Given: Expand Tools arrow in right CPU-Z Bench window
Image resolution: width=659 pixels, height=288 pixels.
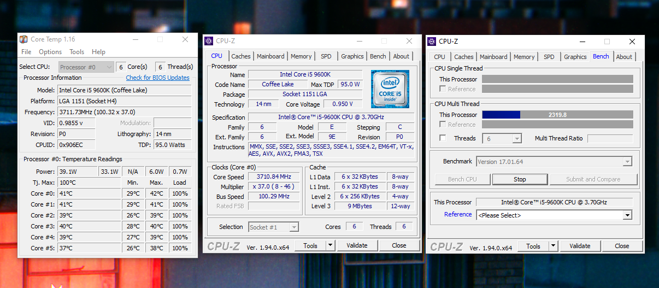Looking at the screenshot, I should [x=553, y=246].
